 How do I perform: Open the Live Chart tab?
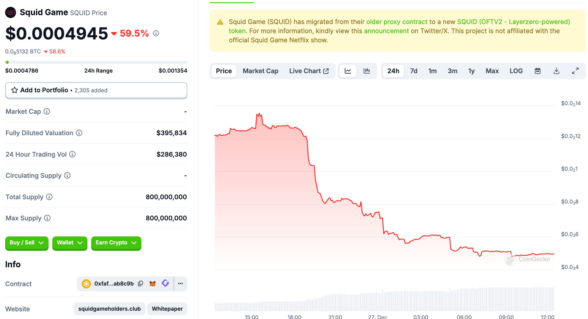(309, 71)
